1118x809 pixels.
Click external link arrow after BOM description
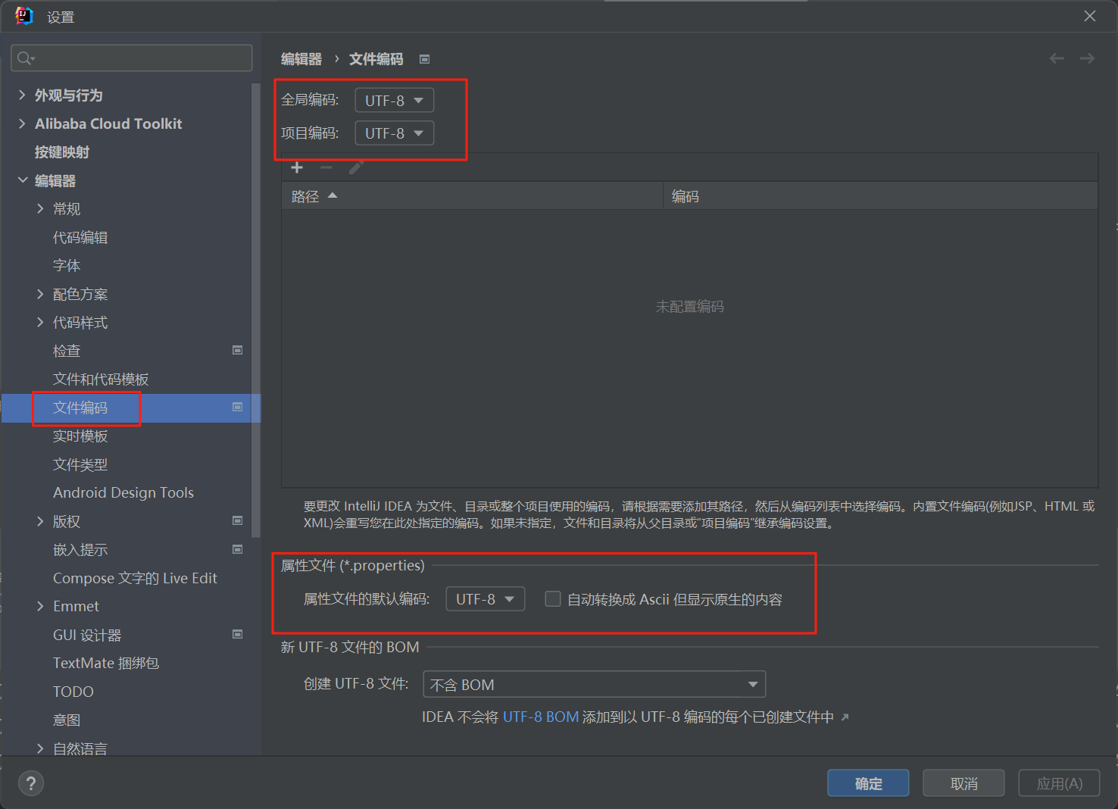coord(845,717)
